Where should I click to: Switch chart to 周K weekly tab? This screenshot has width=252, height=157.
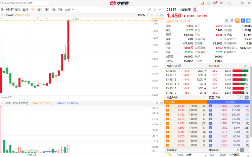pos(40,10)
